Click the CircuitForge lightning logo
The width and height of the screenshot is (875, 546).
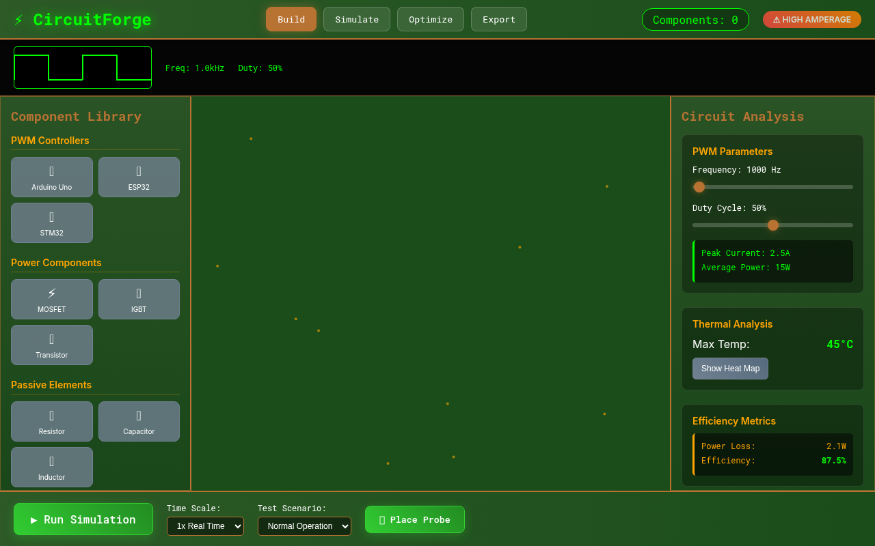click(18, 18)
